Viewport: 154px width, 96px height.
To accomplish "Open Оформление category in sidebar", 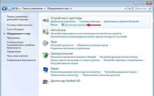I will (x=14, y=52).
